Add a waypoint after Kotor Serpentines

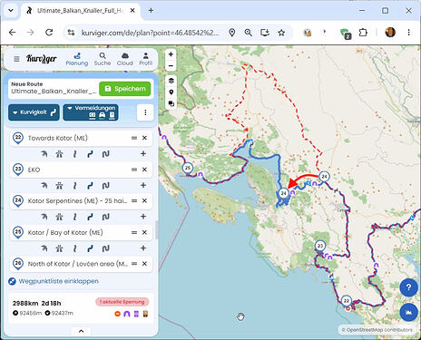click(143, 217)
